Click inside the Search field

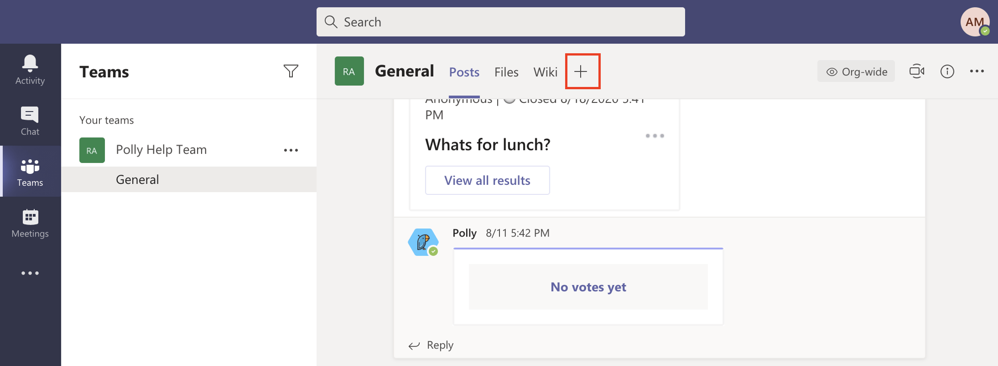tap(499, 22)
